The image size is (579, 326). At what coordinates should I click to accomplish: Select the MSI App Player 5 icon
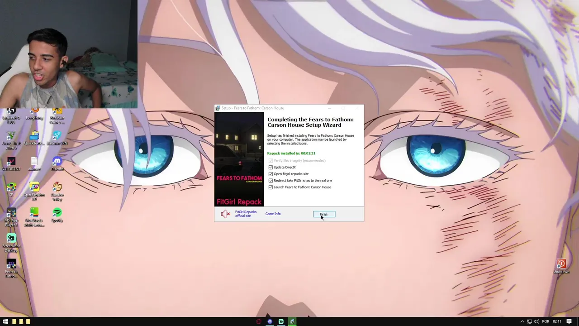point(11,217)
